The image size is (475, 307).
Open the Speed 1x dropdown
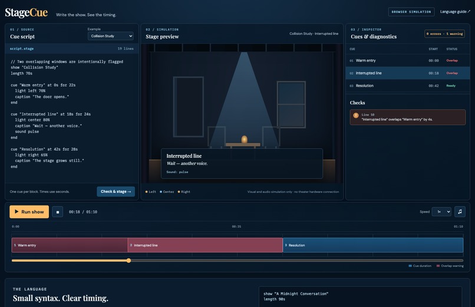tap(441, 212)
